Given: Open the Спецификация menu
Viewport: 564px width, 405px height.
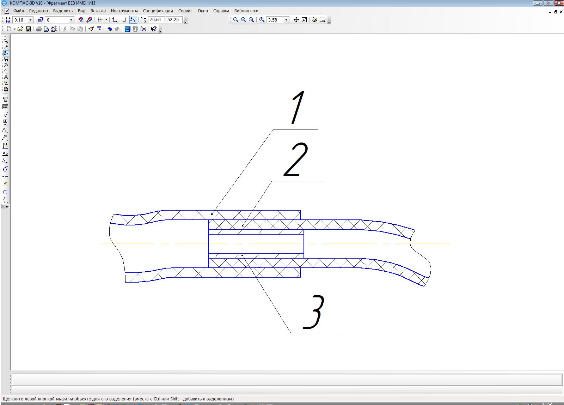Looking at the screenshot, I should tap(158, 11).
